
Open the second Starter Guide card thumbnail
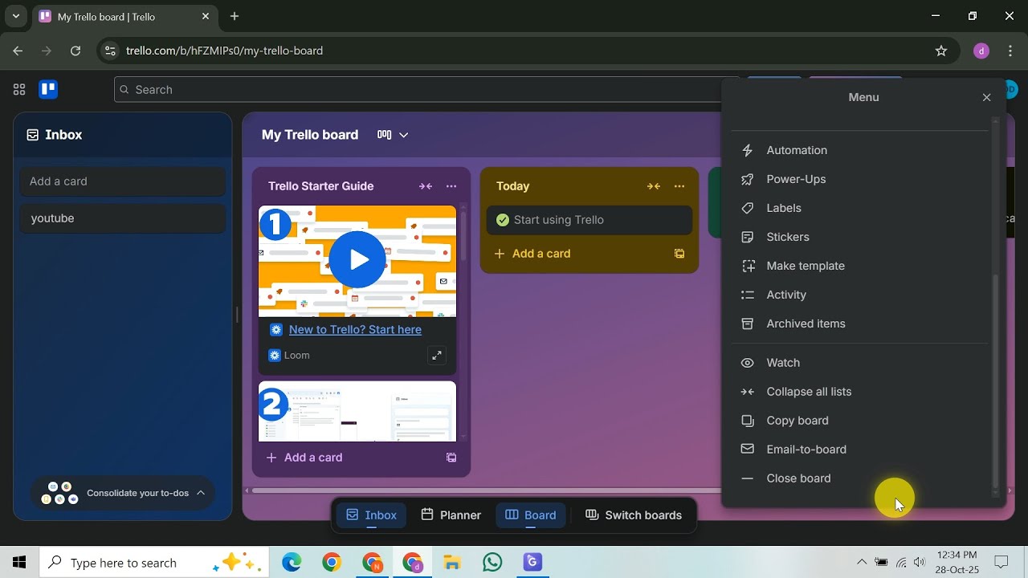pos(357,411)
